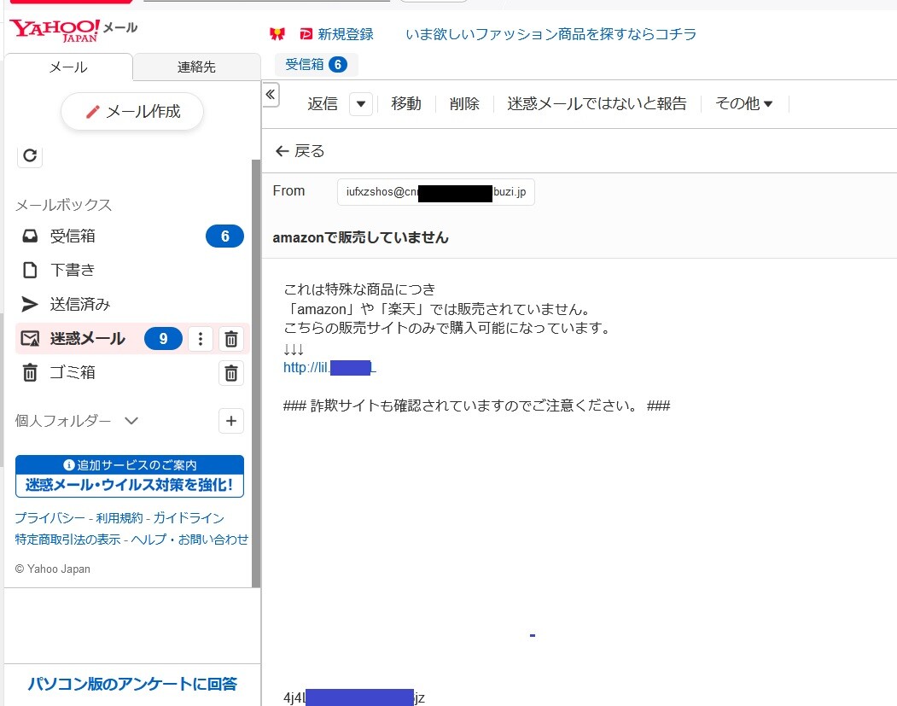Go back with ← 戻る
Screen dimensions: 897x706
click(x=300, y=151)
